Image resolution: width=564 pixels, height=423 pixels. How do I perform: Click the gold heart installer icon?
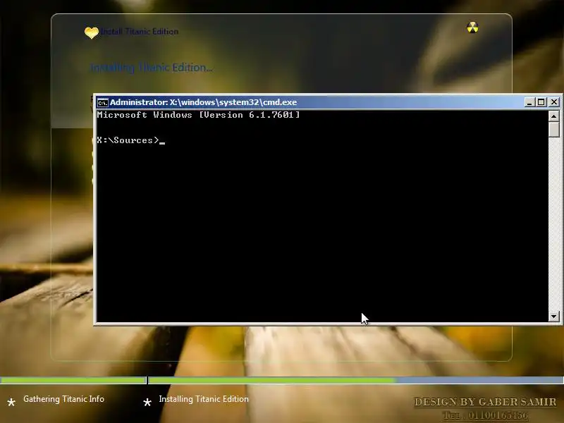(92, 32)
